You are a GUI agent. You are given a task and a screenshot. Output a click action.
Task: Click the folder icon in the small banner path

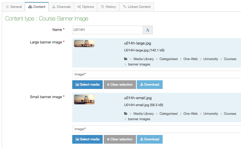[x=126, y=113]
